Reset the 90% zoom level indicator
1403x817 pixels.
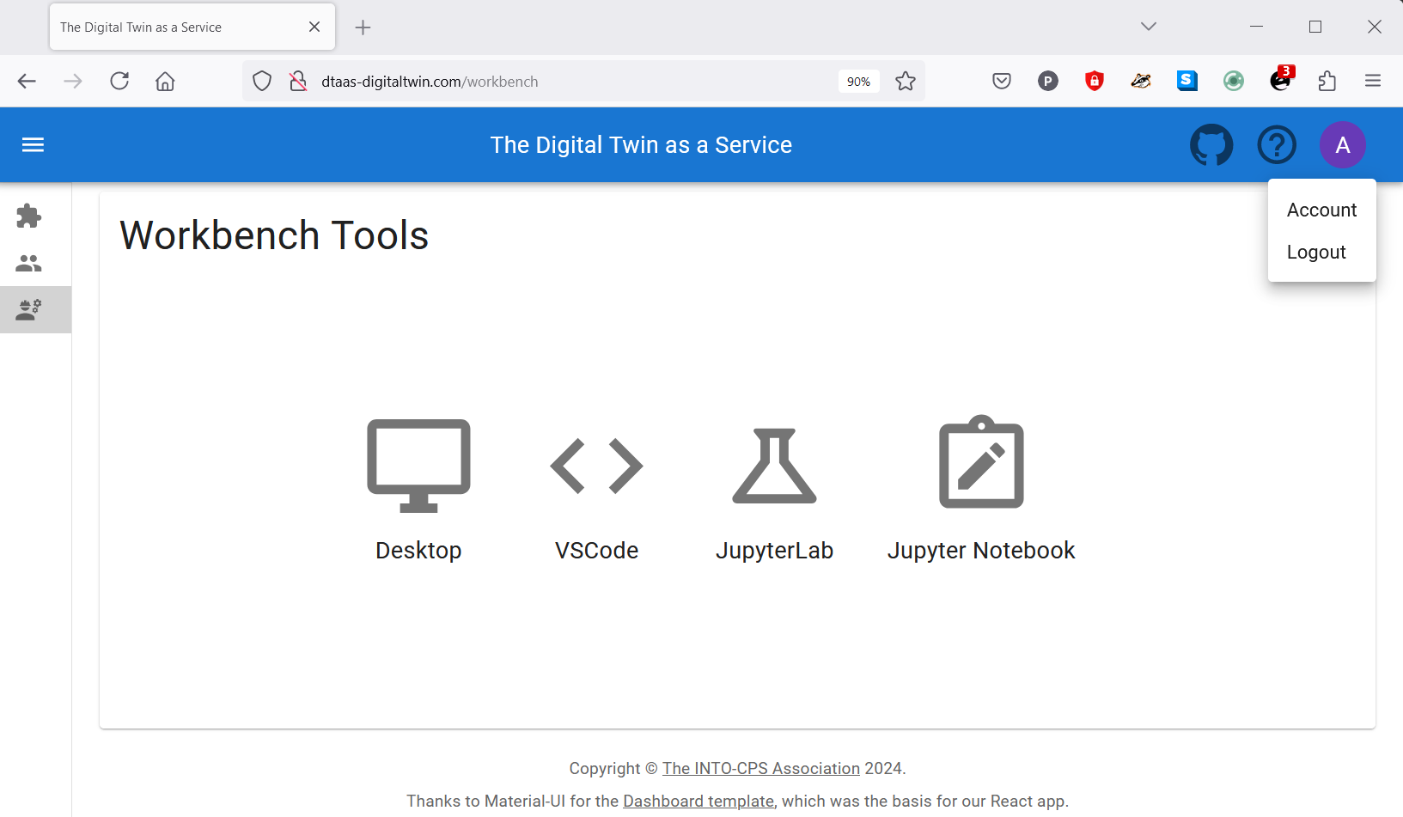click(x=858, y=81)
